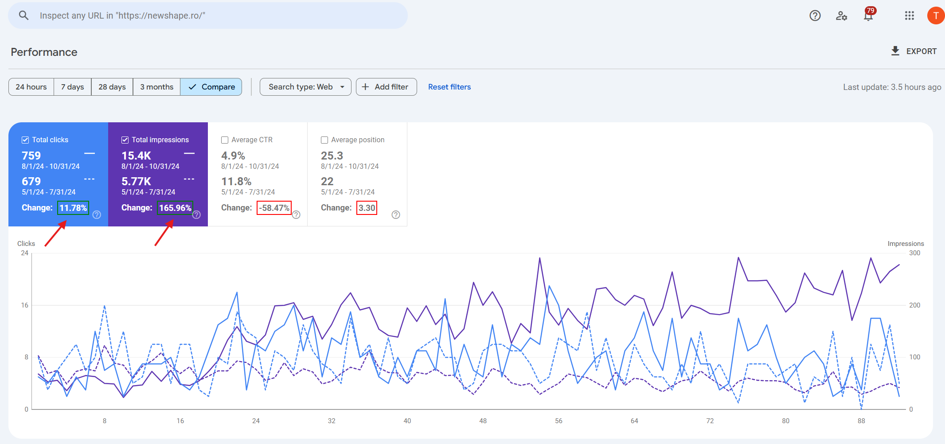945x444 pixels.
Task: Select the 24 hours date range
Action: click(x=31, y=87)
